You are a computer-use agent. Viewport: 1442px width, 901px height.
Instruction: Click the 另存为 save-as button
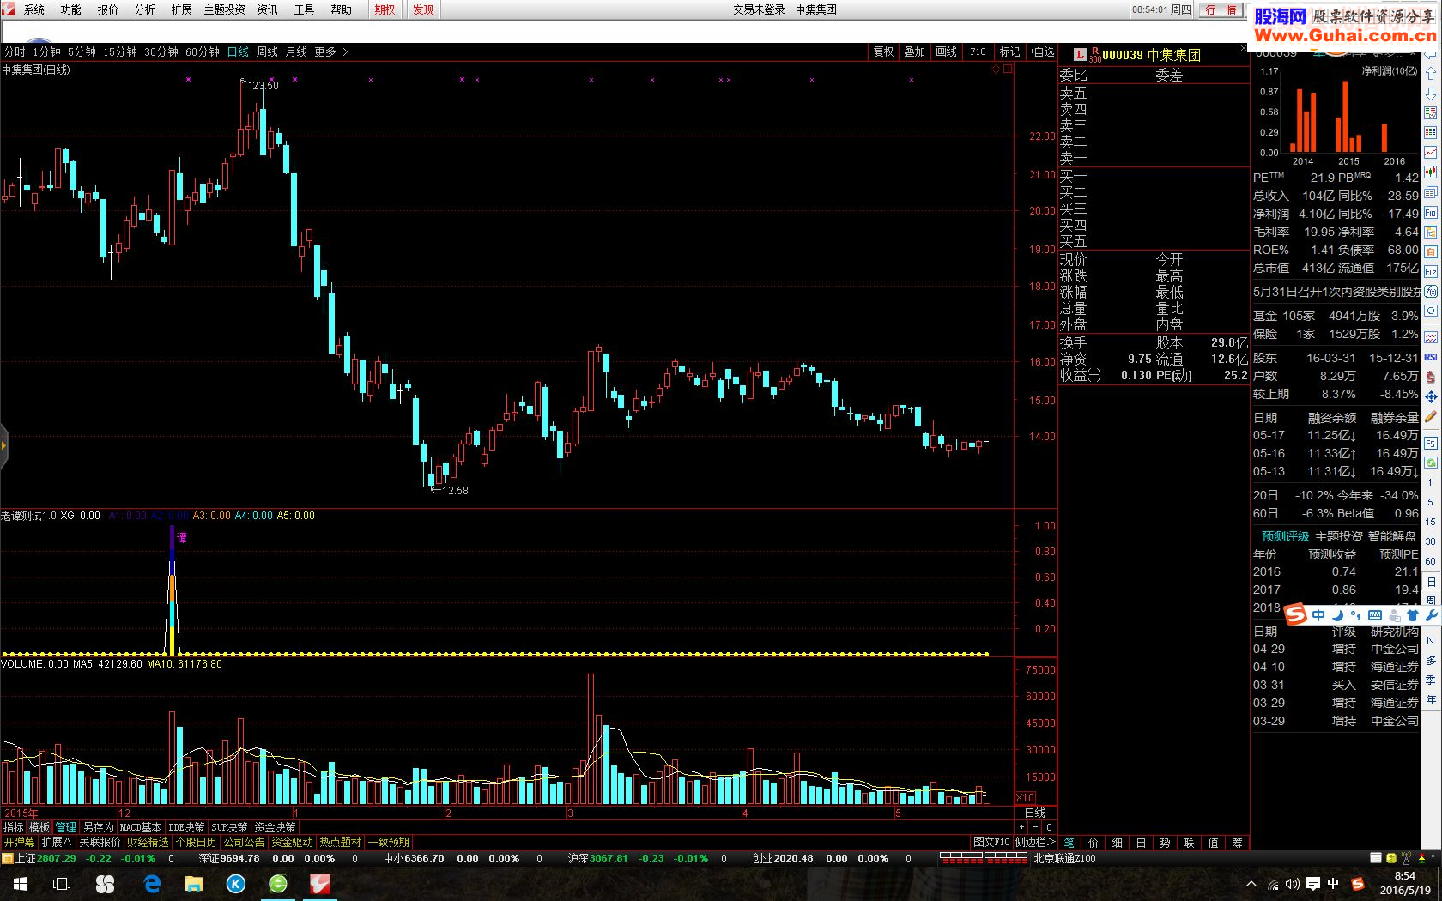coord(98,827)
